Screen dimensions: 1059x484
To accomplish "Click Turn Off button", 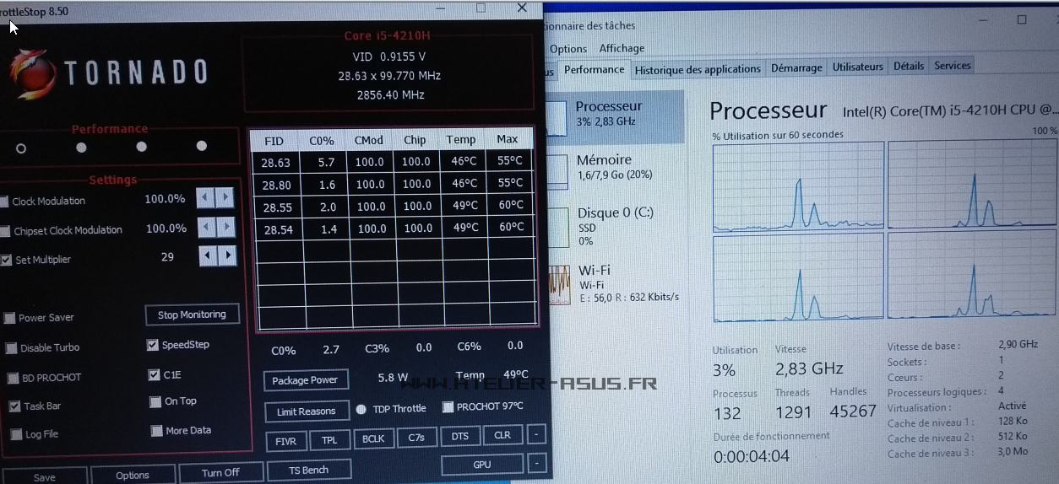I will 220,473.
